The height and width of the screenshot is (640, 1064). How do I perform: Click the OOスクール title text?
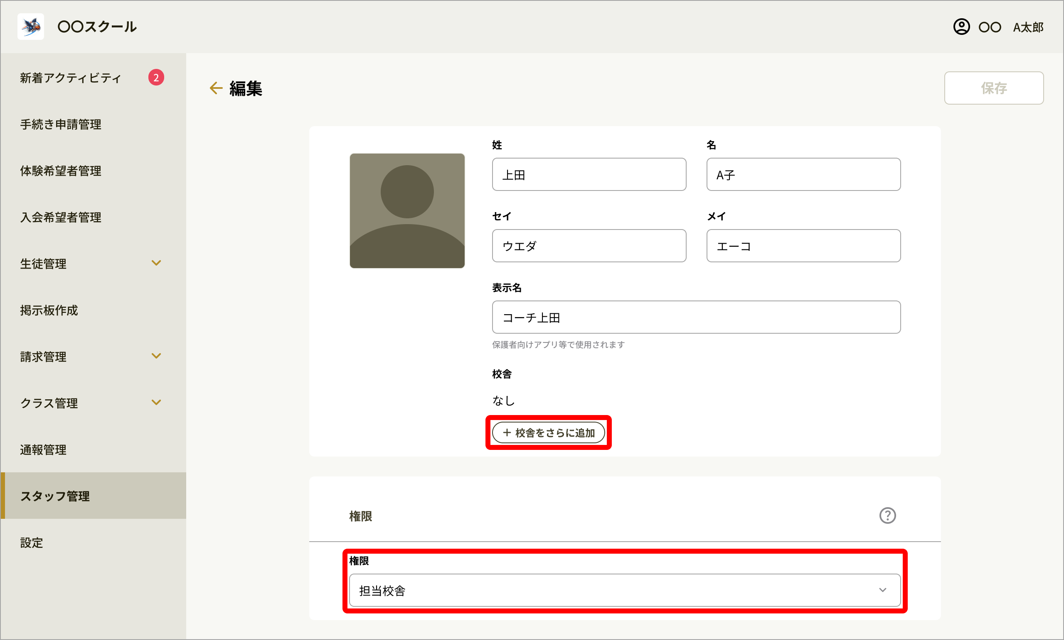coord(97,27)
